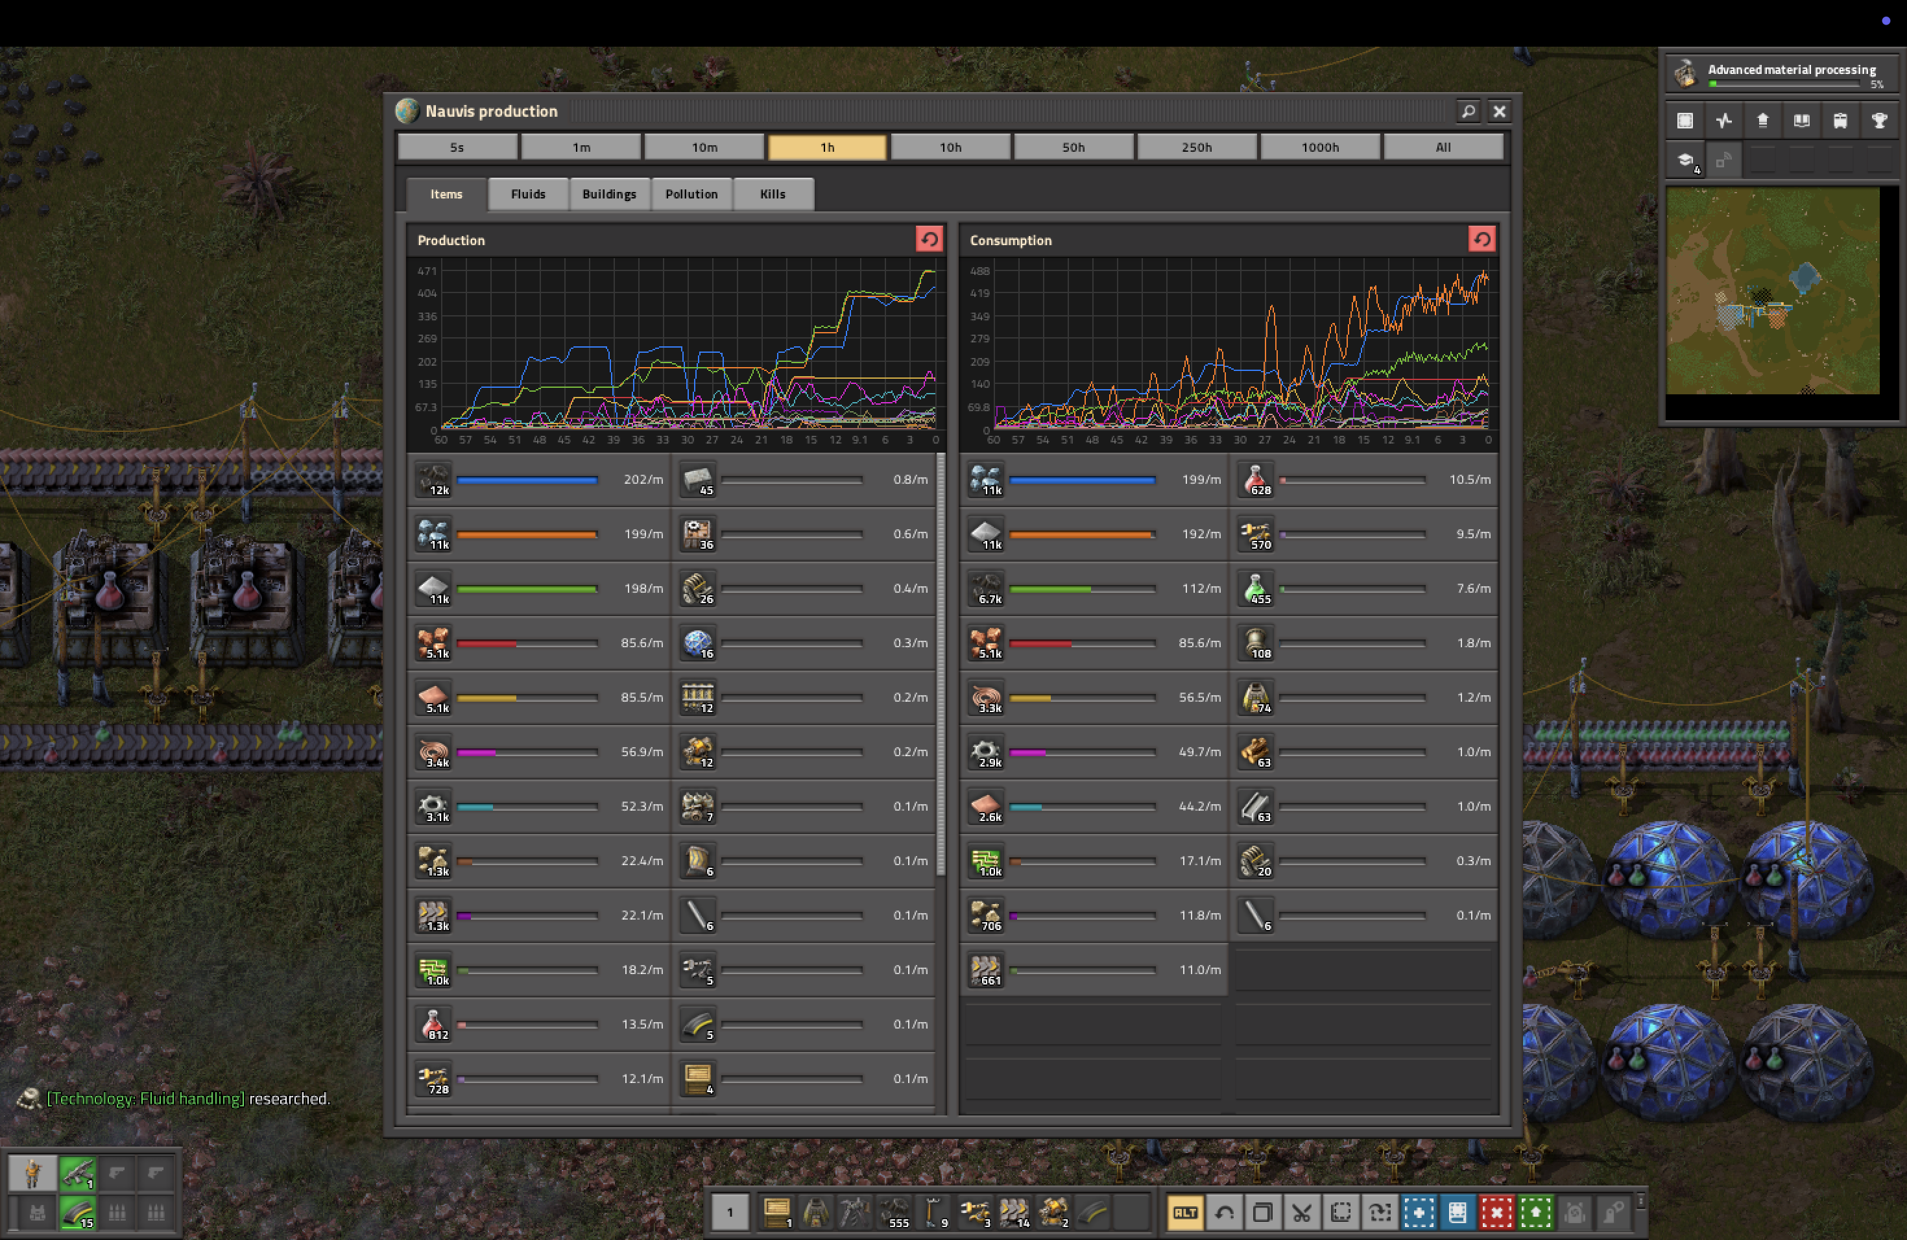Choose the 10h time range
This screenshot has height=1240, width=1907.
tap(950, 147)
